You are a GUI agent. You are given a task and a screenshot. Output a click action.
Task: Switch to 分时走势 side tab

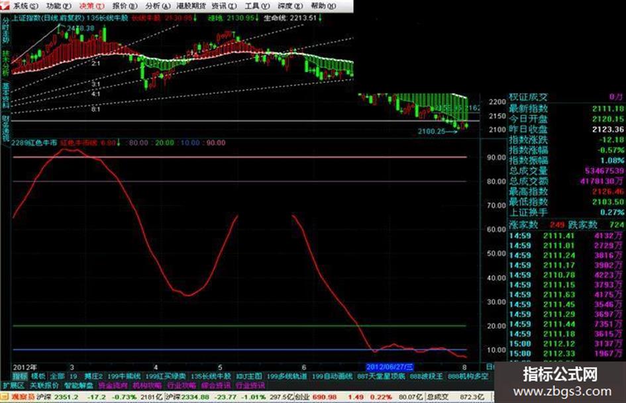tap(5, 30)
